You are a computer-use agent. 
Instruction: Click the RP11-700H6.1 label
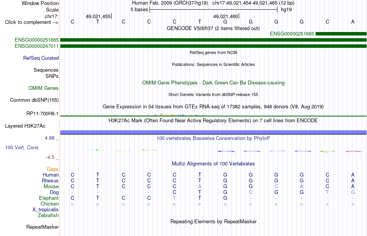(x=42, y=113)
